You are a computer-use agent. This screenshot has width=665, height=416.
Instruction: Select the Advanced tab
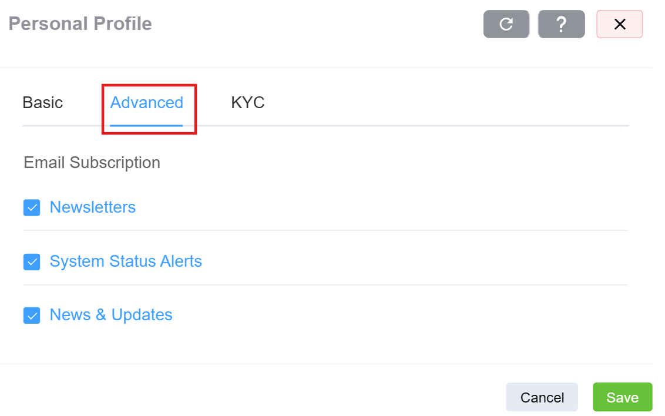point(146,103)
